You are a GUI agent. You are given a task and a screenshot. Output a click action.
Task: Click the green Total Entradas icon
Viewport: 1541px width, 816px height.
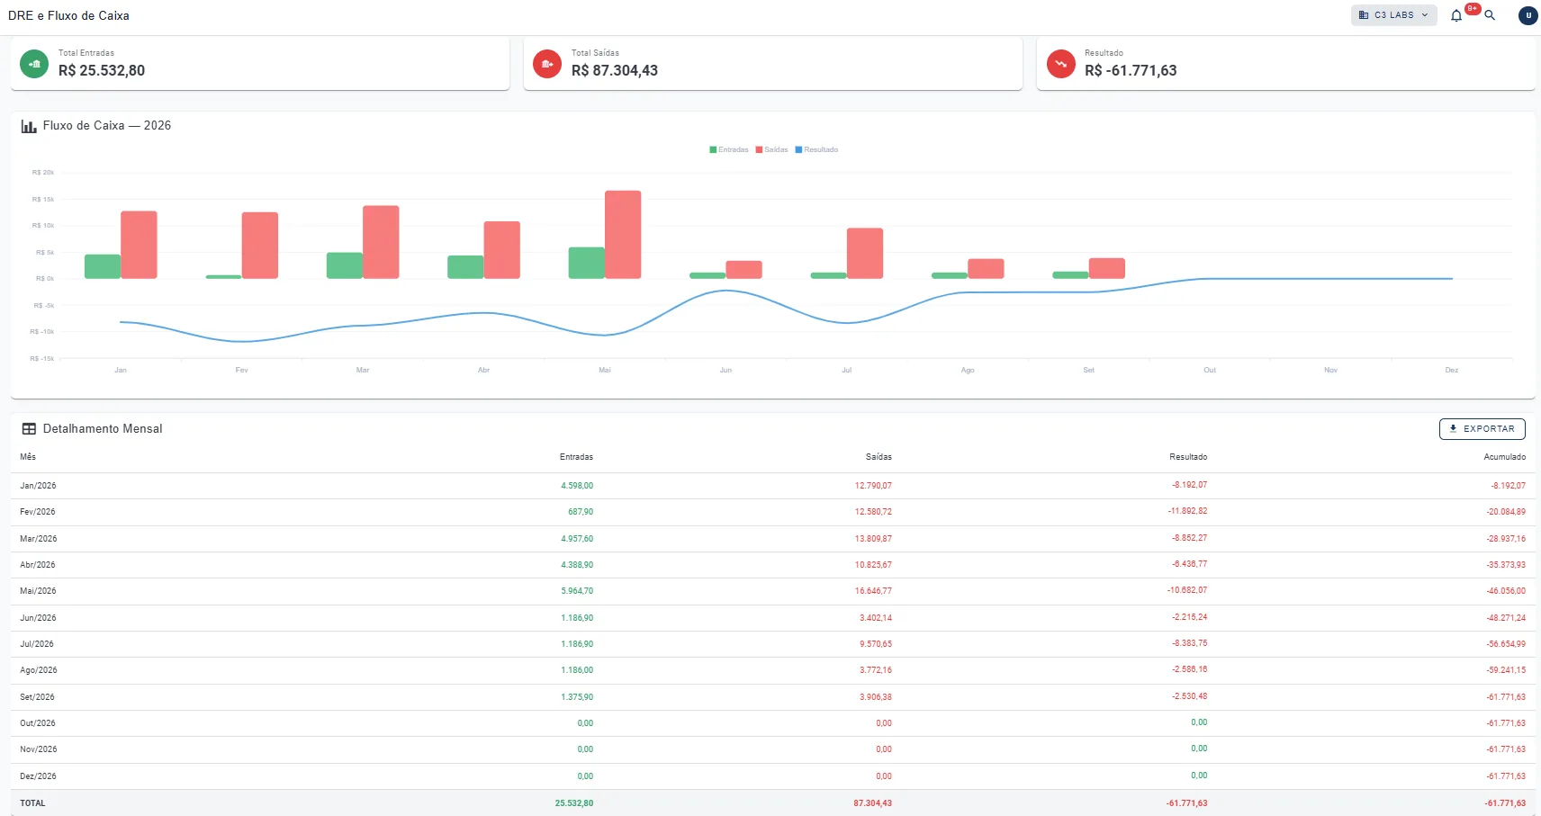click(34, 64)
